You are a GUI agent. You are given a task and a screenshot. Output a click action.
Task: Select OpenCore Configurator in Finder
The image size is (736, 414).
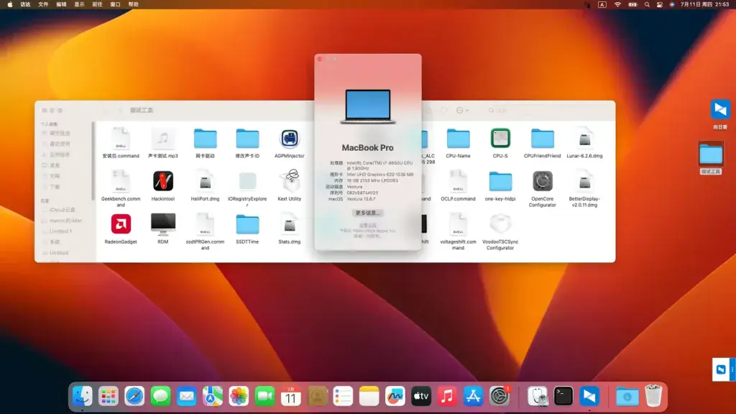(542, 181)
